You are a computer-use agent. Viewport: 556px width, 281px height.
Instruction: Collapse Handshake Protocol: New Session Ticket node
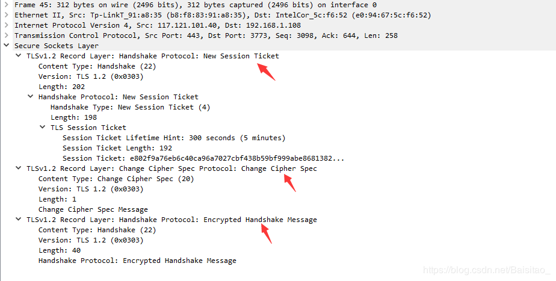[x=31, y=96]
